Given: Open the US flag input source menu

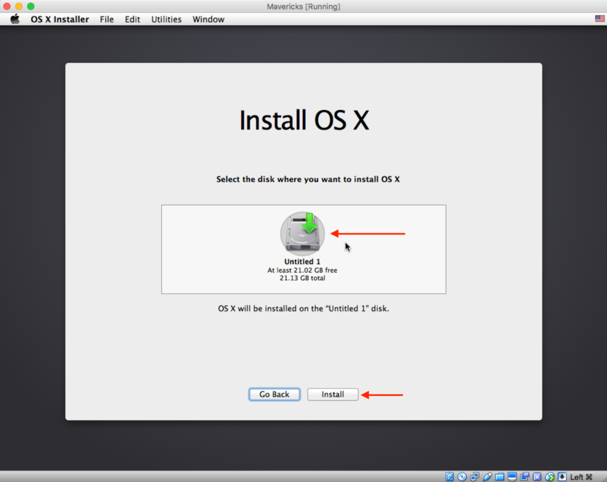Looking at the screenshot, I should pos(599,18).
